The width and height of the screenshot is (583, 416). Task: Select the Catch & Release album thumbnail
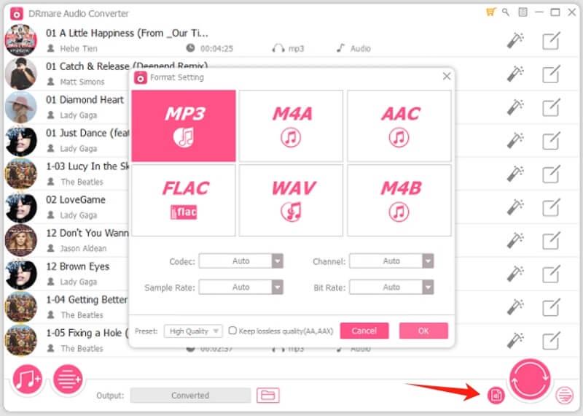point(21,74)
